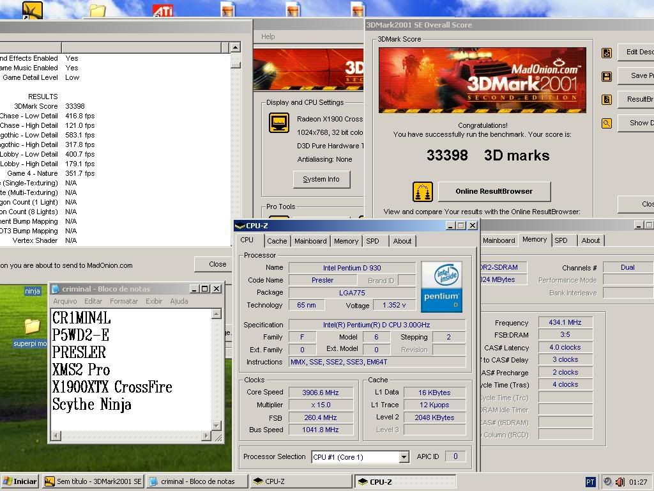Click the 3DMark Score 33398 row in results
This screenshot has height=491, width=654.
coord(49,107)
